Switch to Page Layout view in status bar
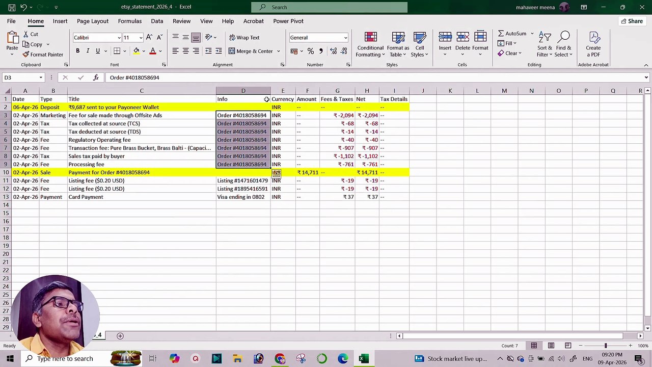The image size is (652, 367). (551, 346)
